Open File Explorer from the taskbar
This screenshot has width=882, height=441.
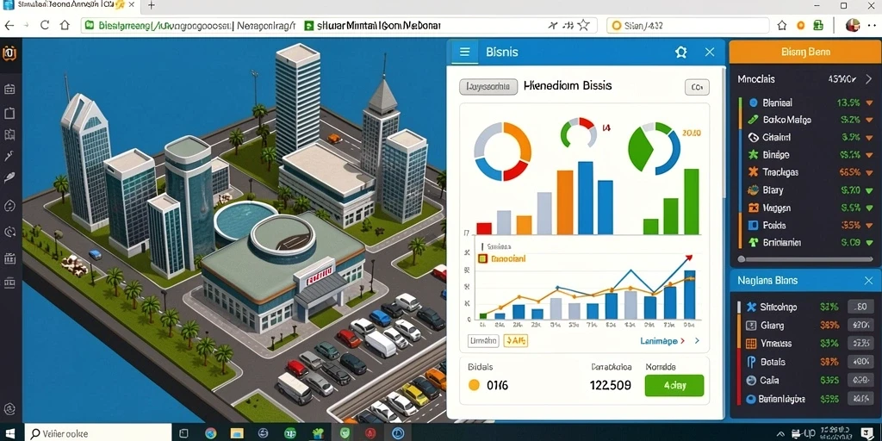coord(237,433)
